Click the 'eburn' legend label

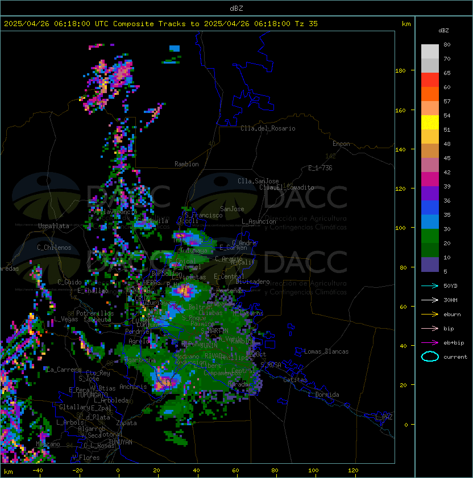tap(452, 315)
